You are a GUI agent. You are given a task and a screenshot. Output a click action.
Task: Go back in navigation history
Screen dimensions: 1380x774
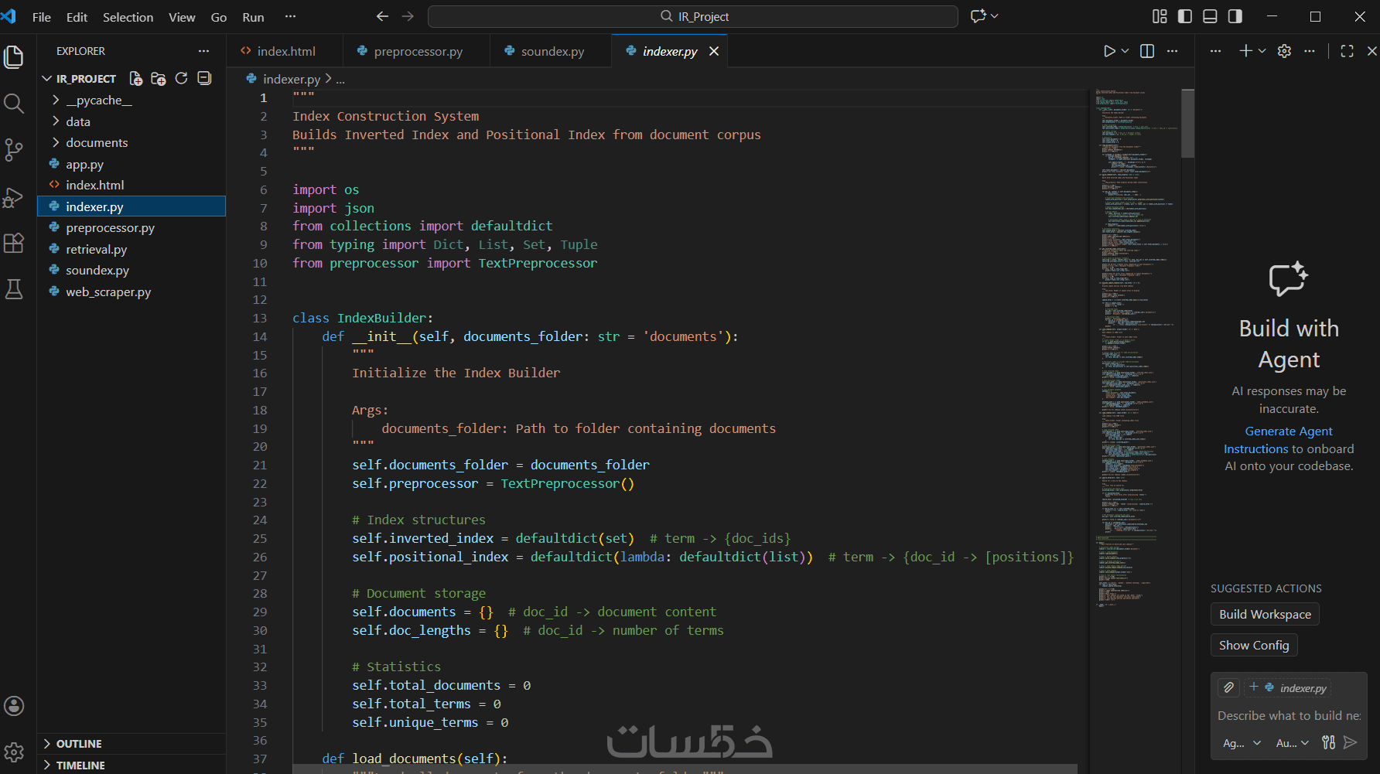click(382, 16)
